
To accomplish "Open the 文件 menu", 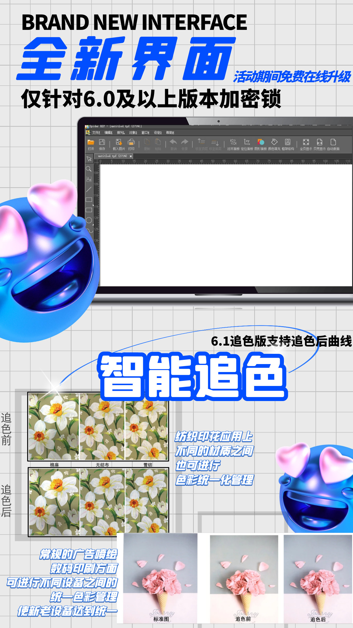I will point(96,133).
